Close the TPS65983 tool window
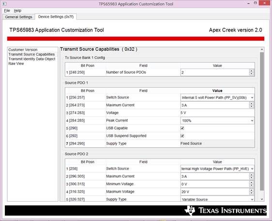The height and width of the screenshot is (221, 272). coord(265,3)
